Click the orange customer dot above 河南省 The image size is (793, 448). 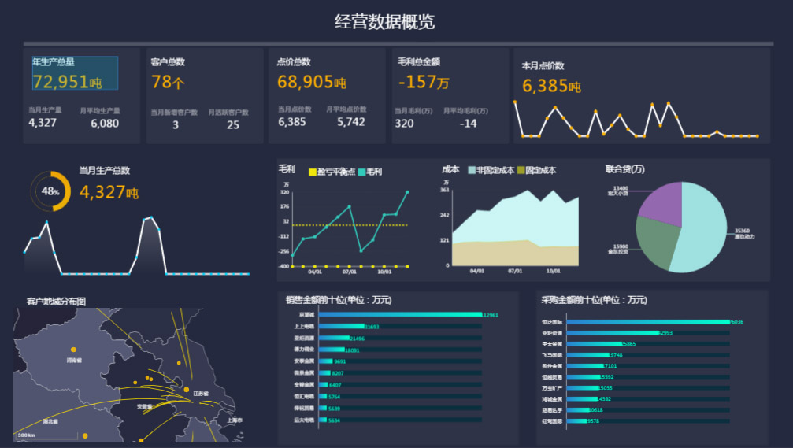click(73, 350)
